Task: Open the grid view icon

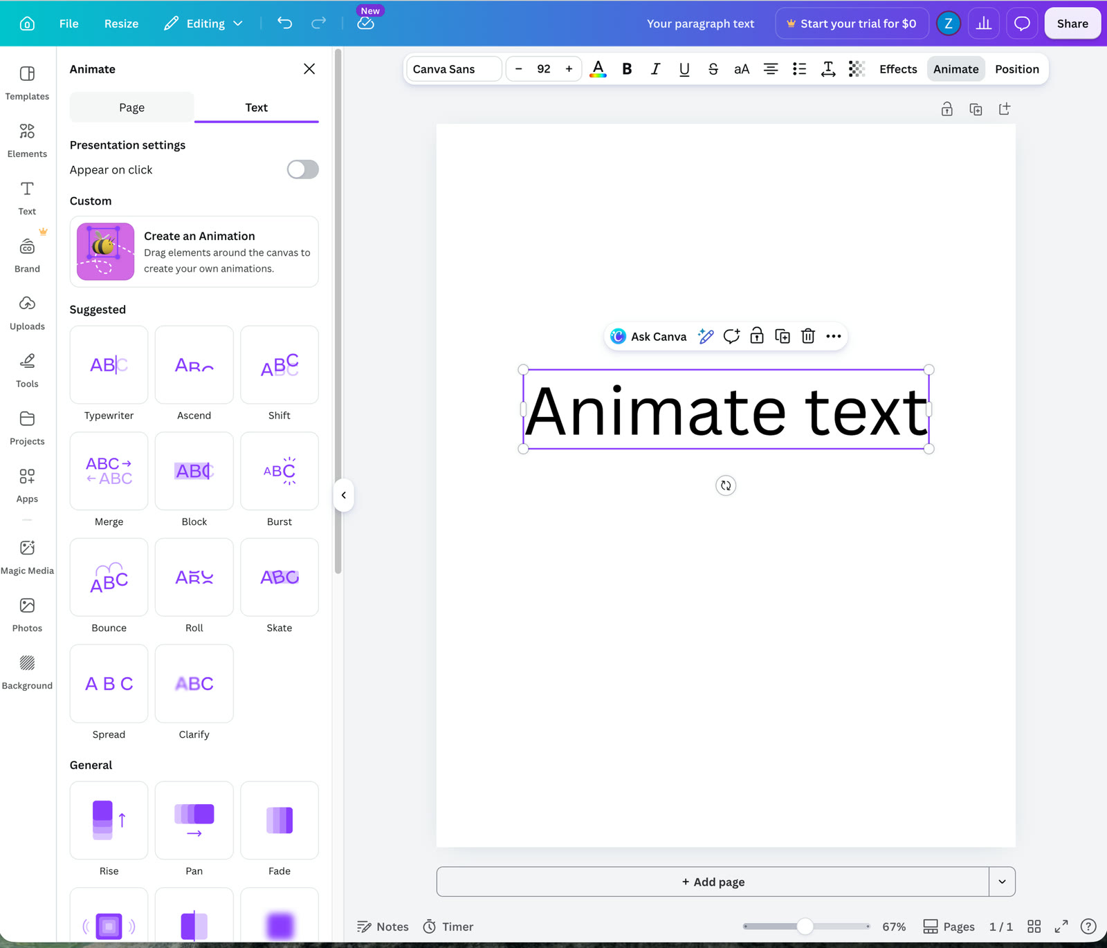Action: coord(1034,927)
